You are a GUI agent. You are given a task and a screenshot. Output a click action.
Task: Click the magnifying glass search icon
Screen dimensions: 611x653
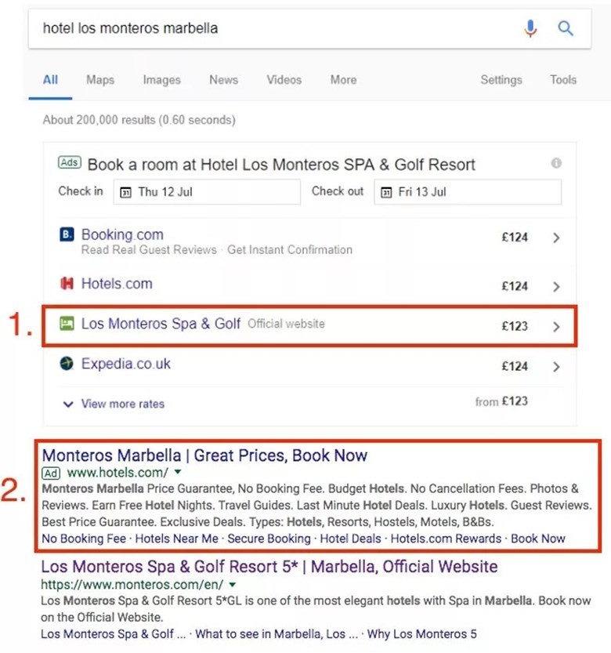(566, 29)
